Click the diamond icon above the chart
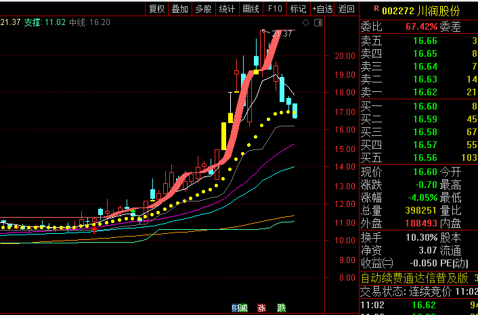Image resolution: width=478 pixels, height=315 pixels. pos(306,23)
